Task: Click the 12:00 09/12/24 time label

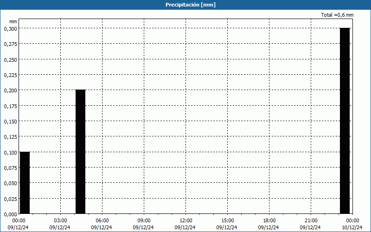Action: coord(185,224)
